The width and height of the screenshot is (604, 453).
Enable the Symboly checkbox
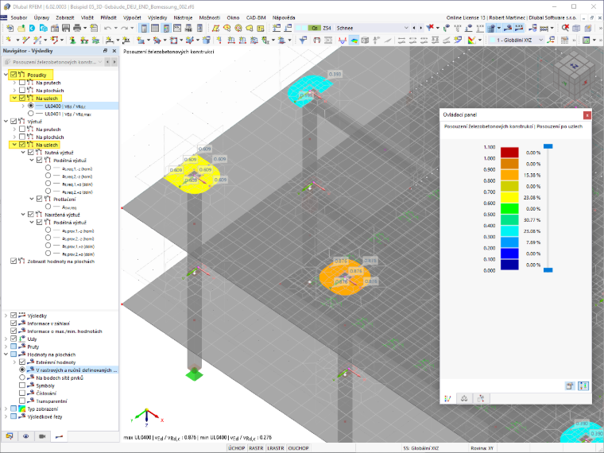(22, 385)
